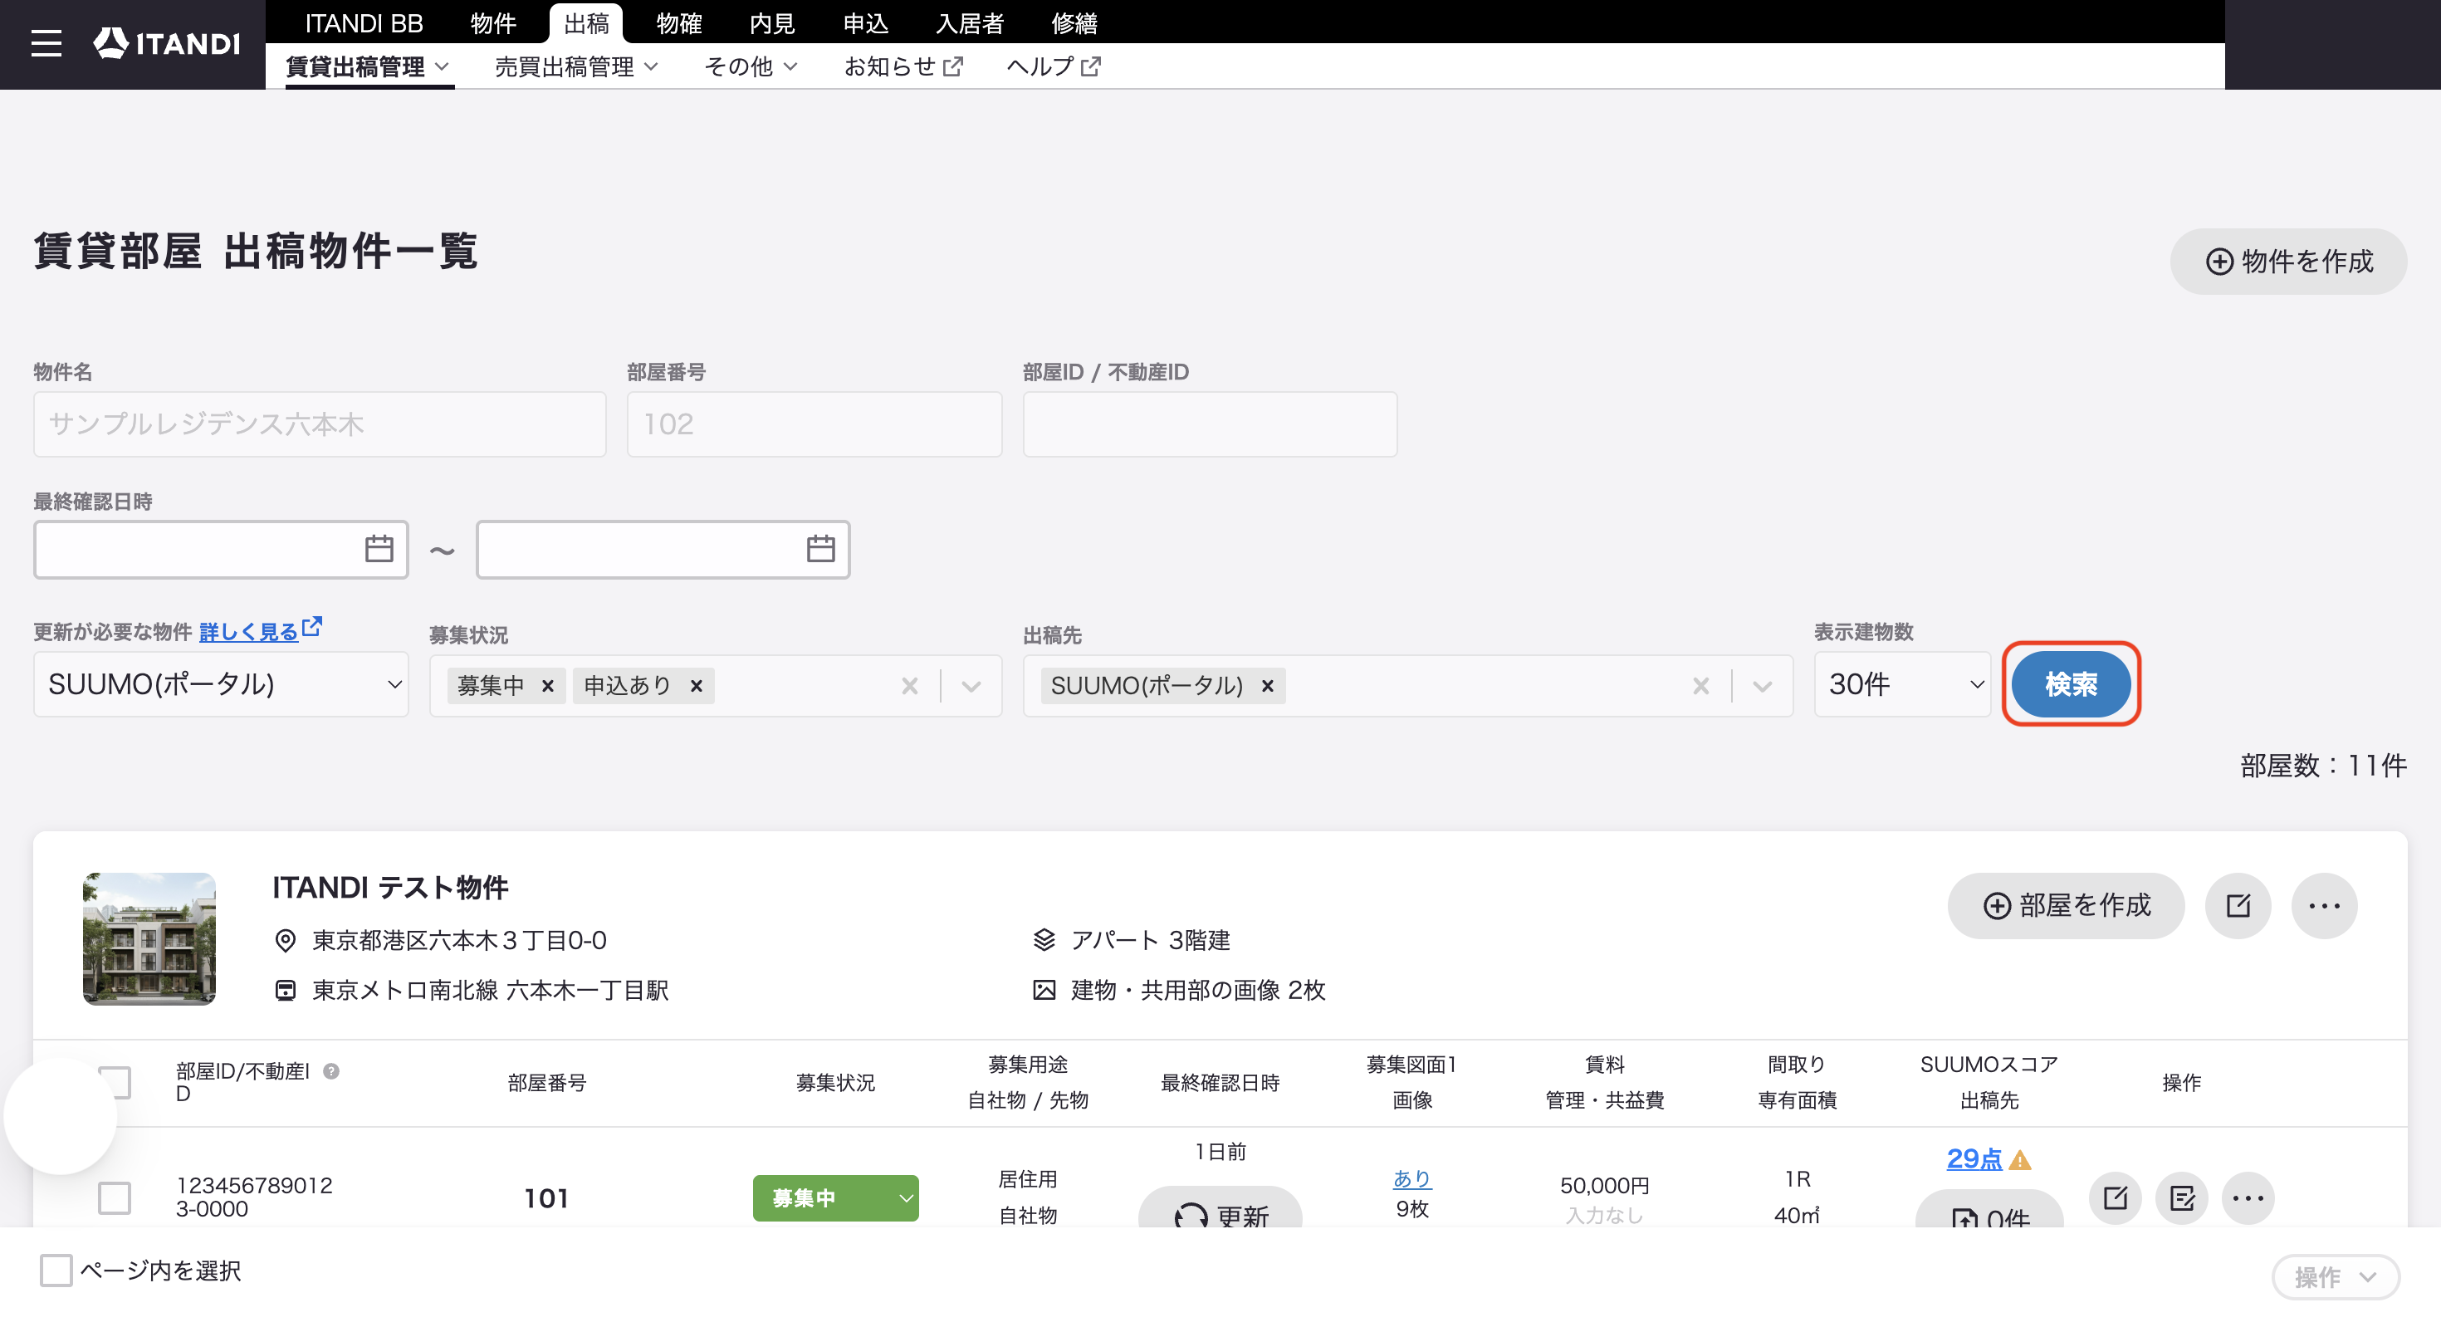2441x1327 pixels.
Task: Open the 29点 SUUMO score link
Action: coord(1974,1158)
